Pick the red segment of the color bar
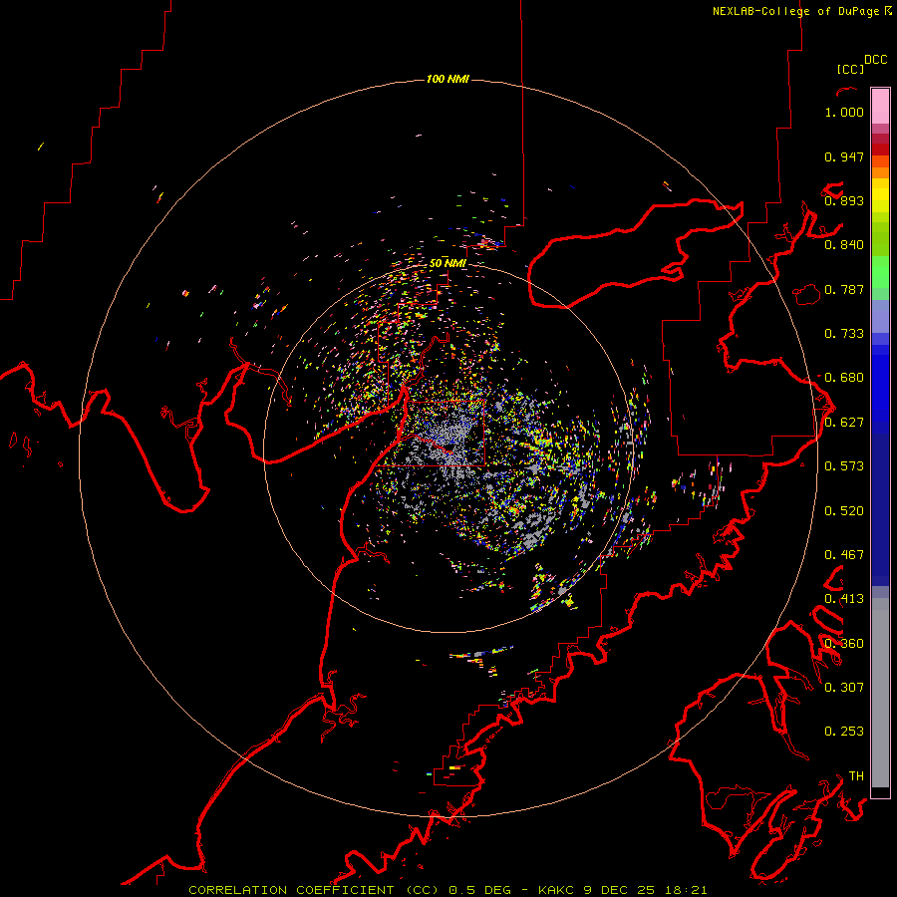Image resolution: width=897 pixels, height=897 pixels. 880,149
